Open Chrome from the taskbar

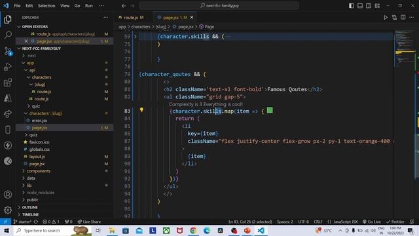tap(193, 230)
